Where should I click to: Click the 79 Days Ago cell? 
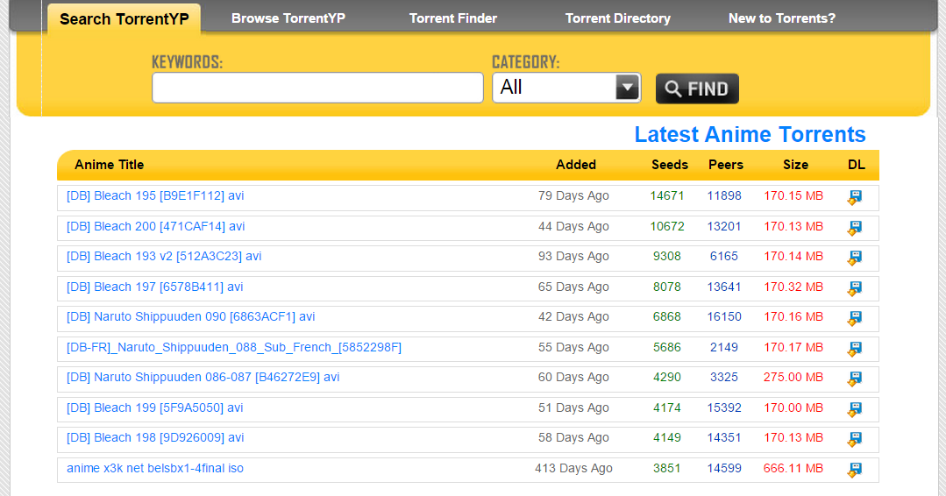(573, 196)
